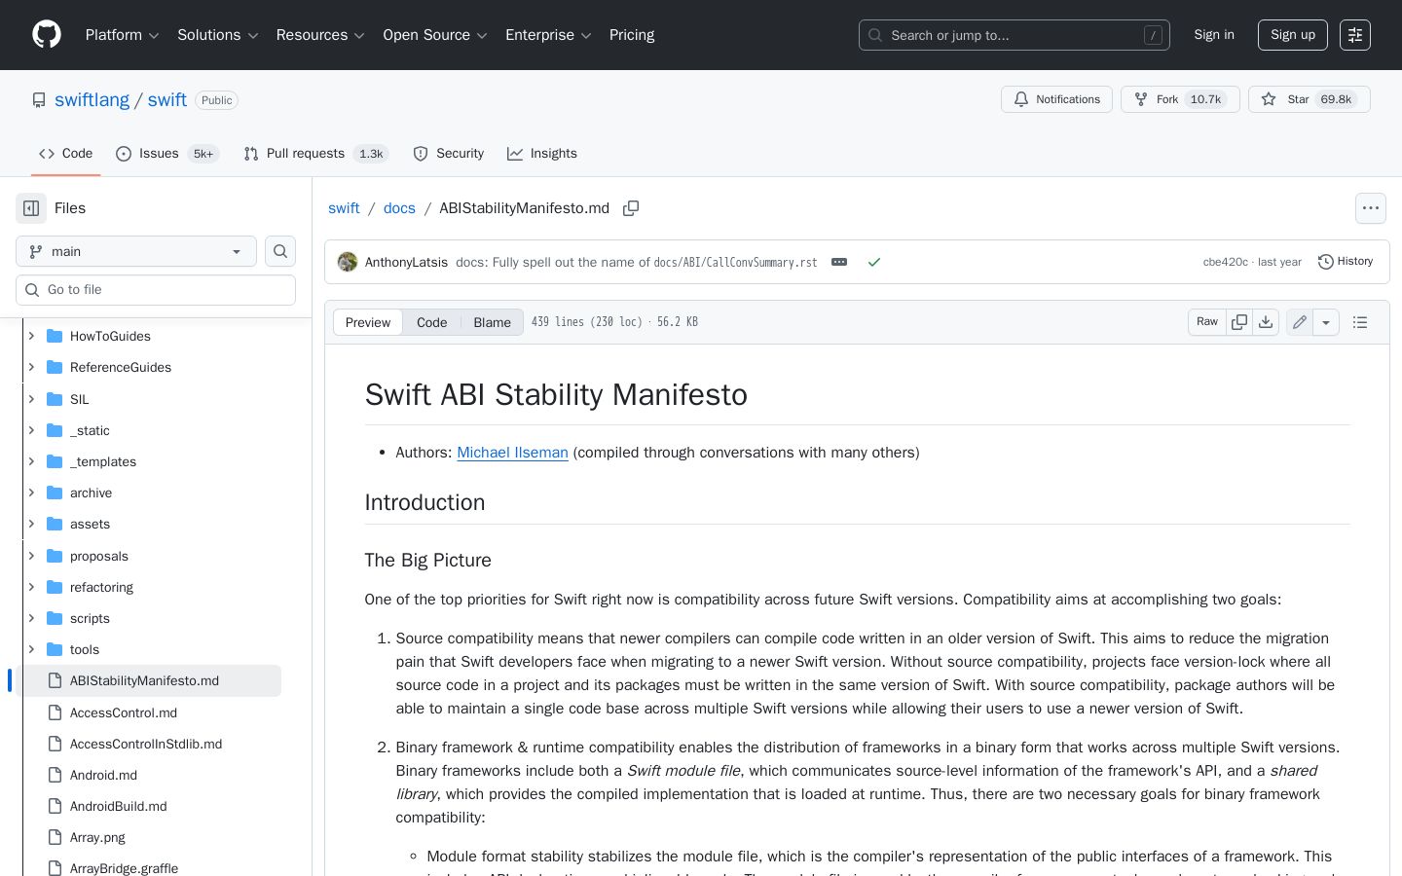This screenshot has width=1402, height=876.
Task: Show the commit message details ellipsis
Action: [x=839, y=262]
